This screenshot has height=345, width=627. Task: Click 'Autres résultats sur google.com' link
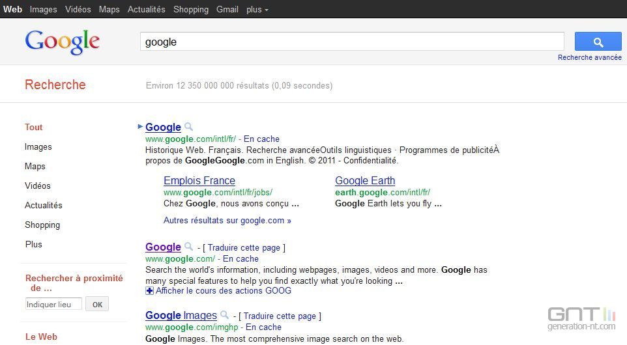tap(227, 220)
